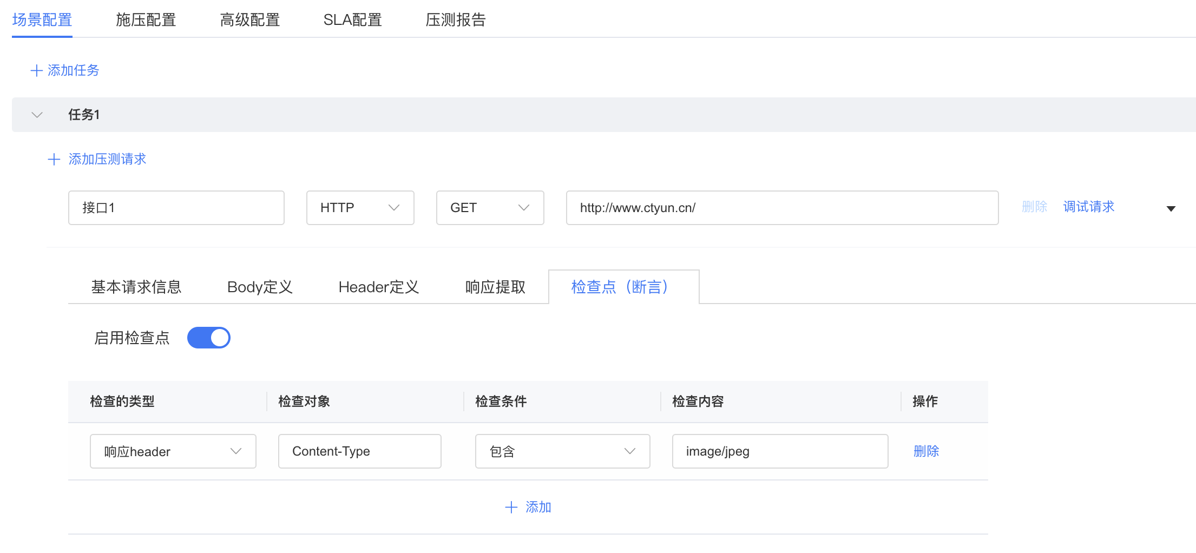
Task: Go to the 压测报告 tab
Action: [x=455, y=20]
